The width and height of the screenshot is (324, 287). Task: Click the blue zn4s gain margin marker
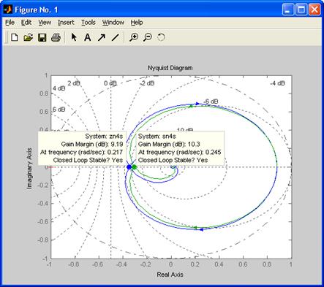(x=129, y=167)
